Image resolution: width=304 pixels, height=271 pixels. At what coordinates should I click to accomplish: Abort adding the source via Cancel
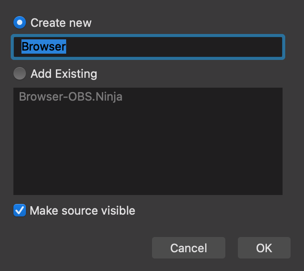click(x=189, y=248)
